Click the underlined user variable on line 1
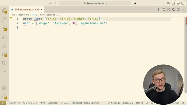187x105 pixels. [37, 19]
